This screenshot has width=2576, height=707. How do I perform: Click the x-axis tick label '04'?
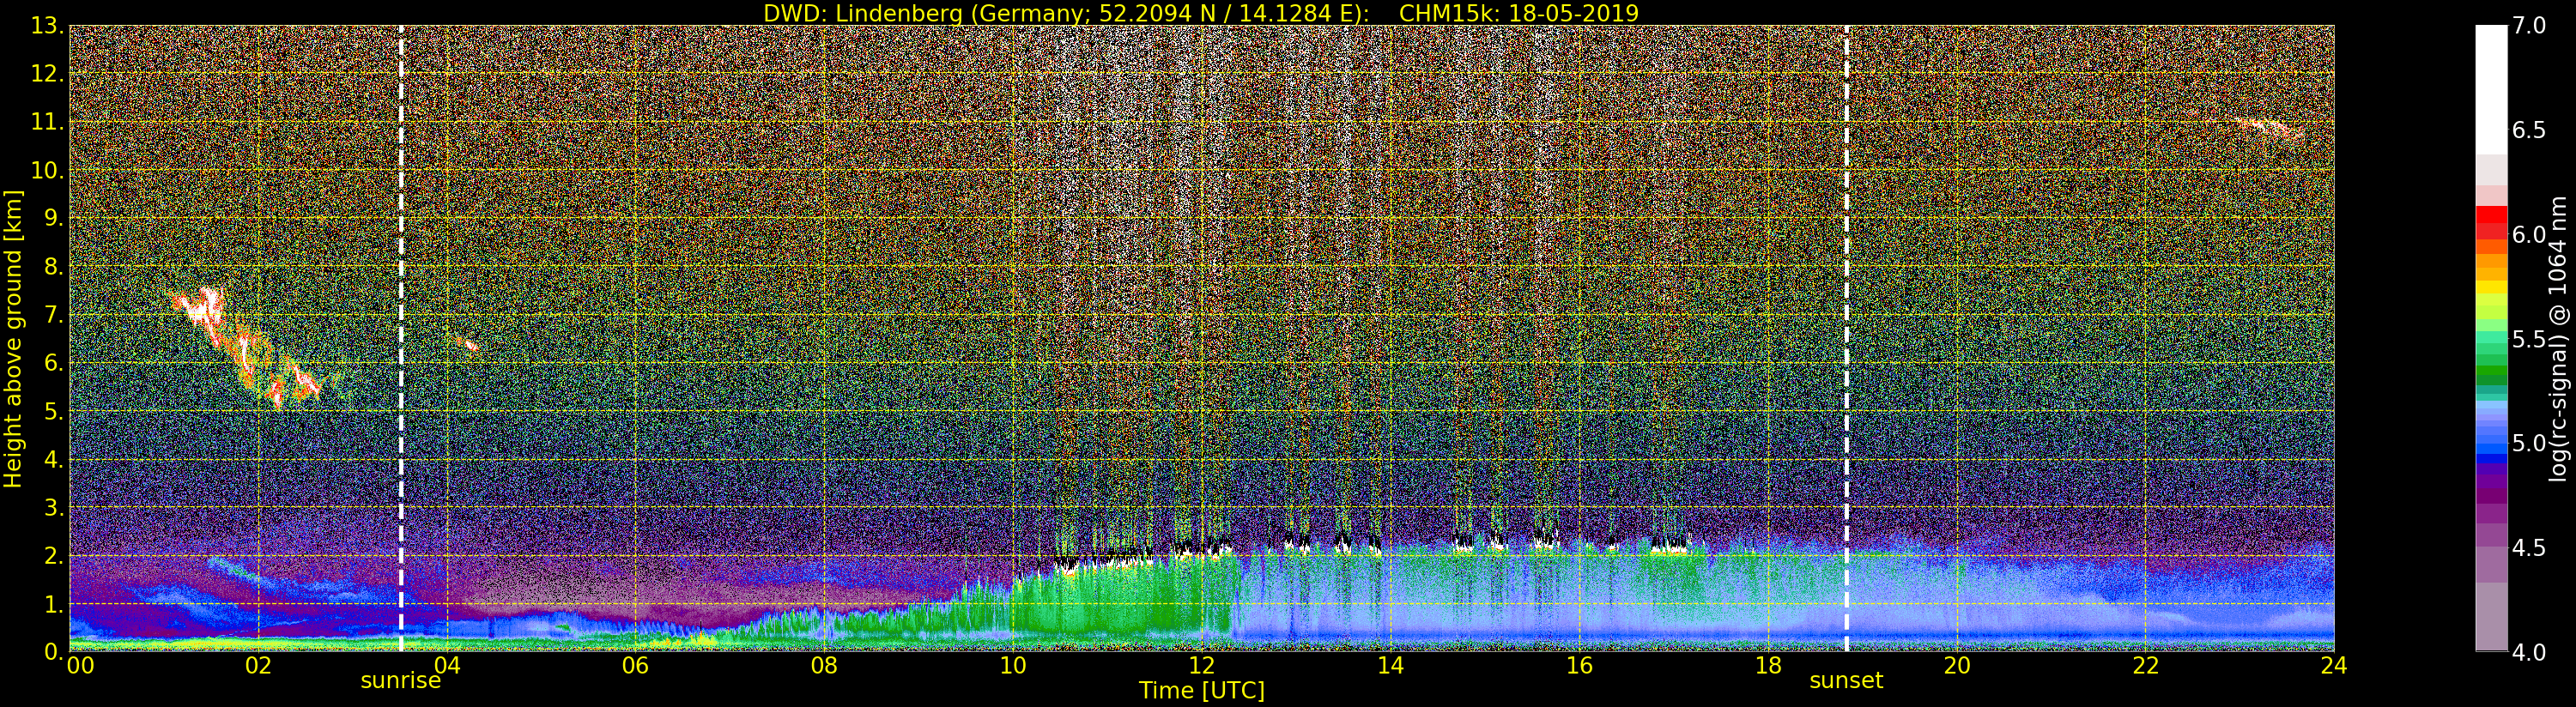[x=447, y=666]
